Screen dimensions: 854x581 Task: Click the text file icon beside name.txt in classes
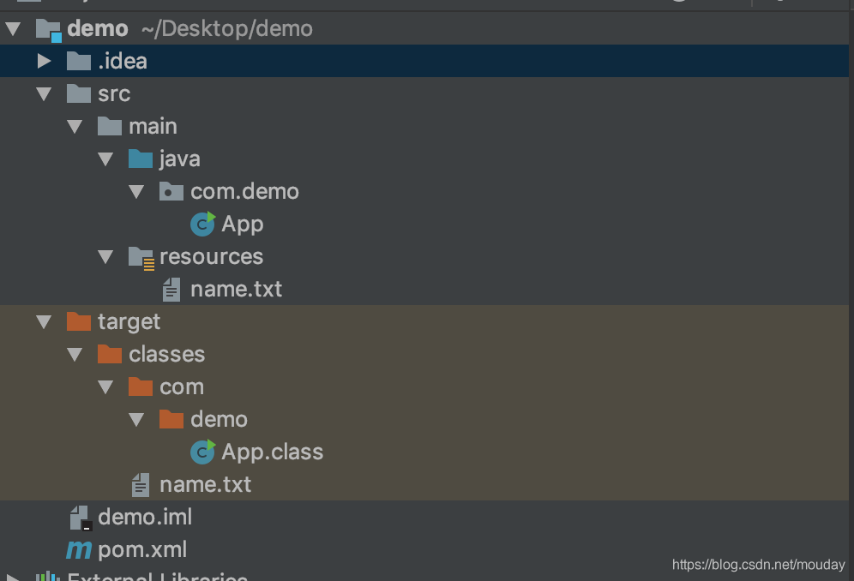[141, 485]
